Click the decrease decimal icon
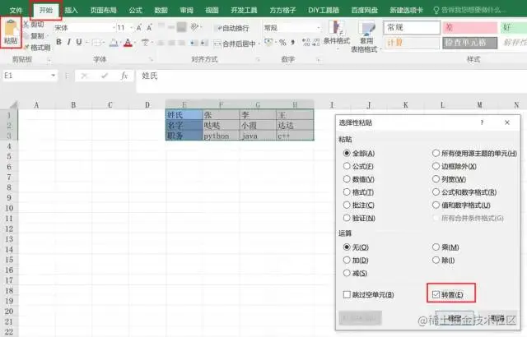Screen dimensions: 527x337 coord(316,42)
